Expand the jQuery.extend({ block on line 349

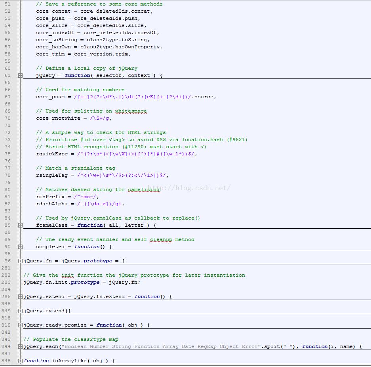pyautogui.click(x=20, y=311)
